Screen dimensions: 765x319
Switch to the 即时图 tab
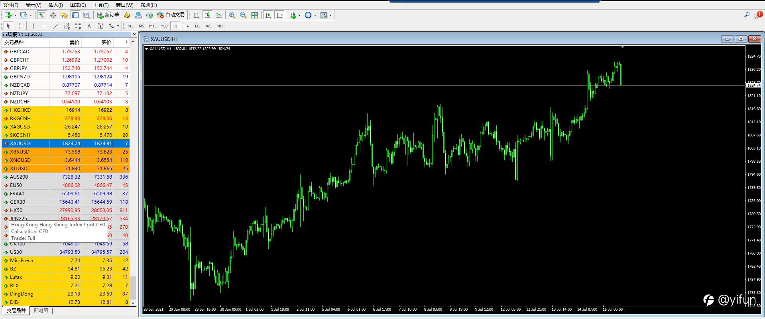coord(41,311)
